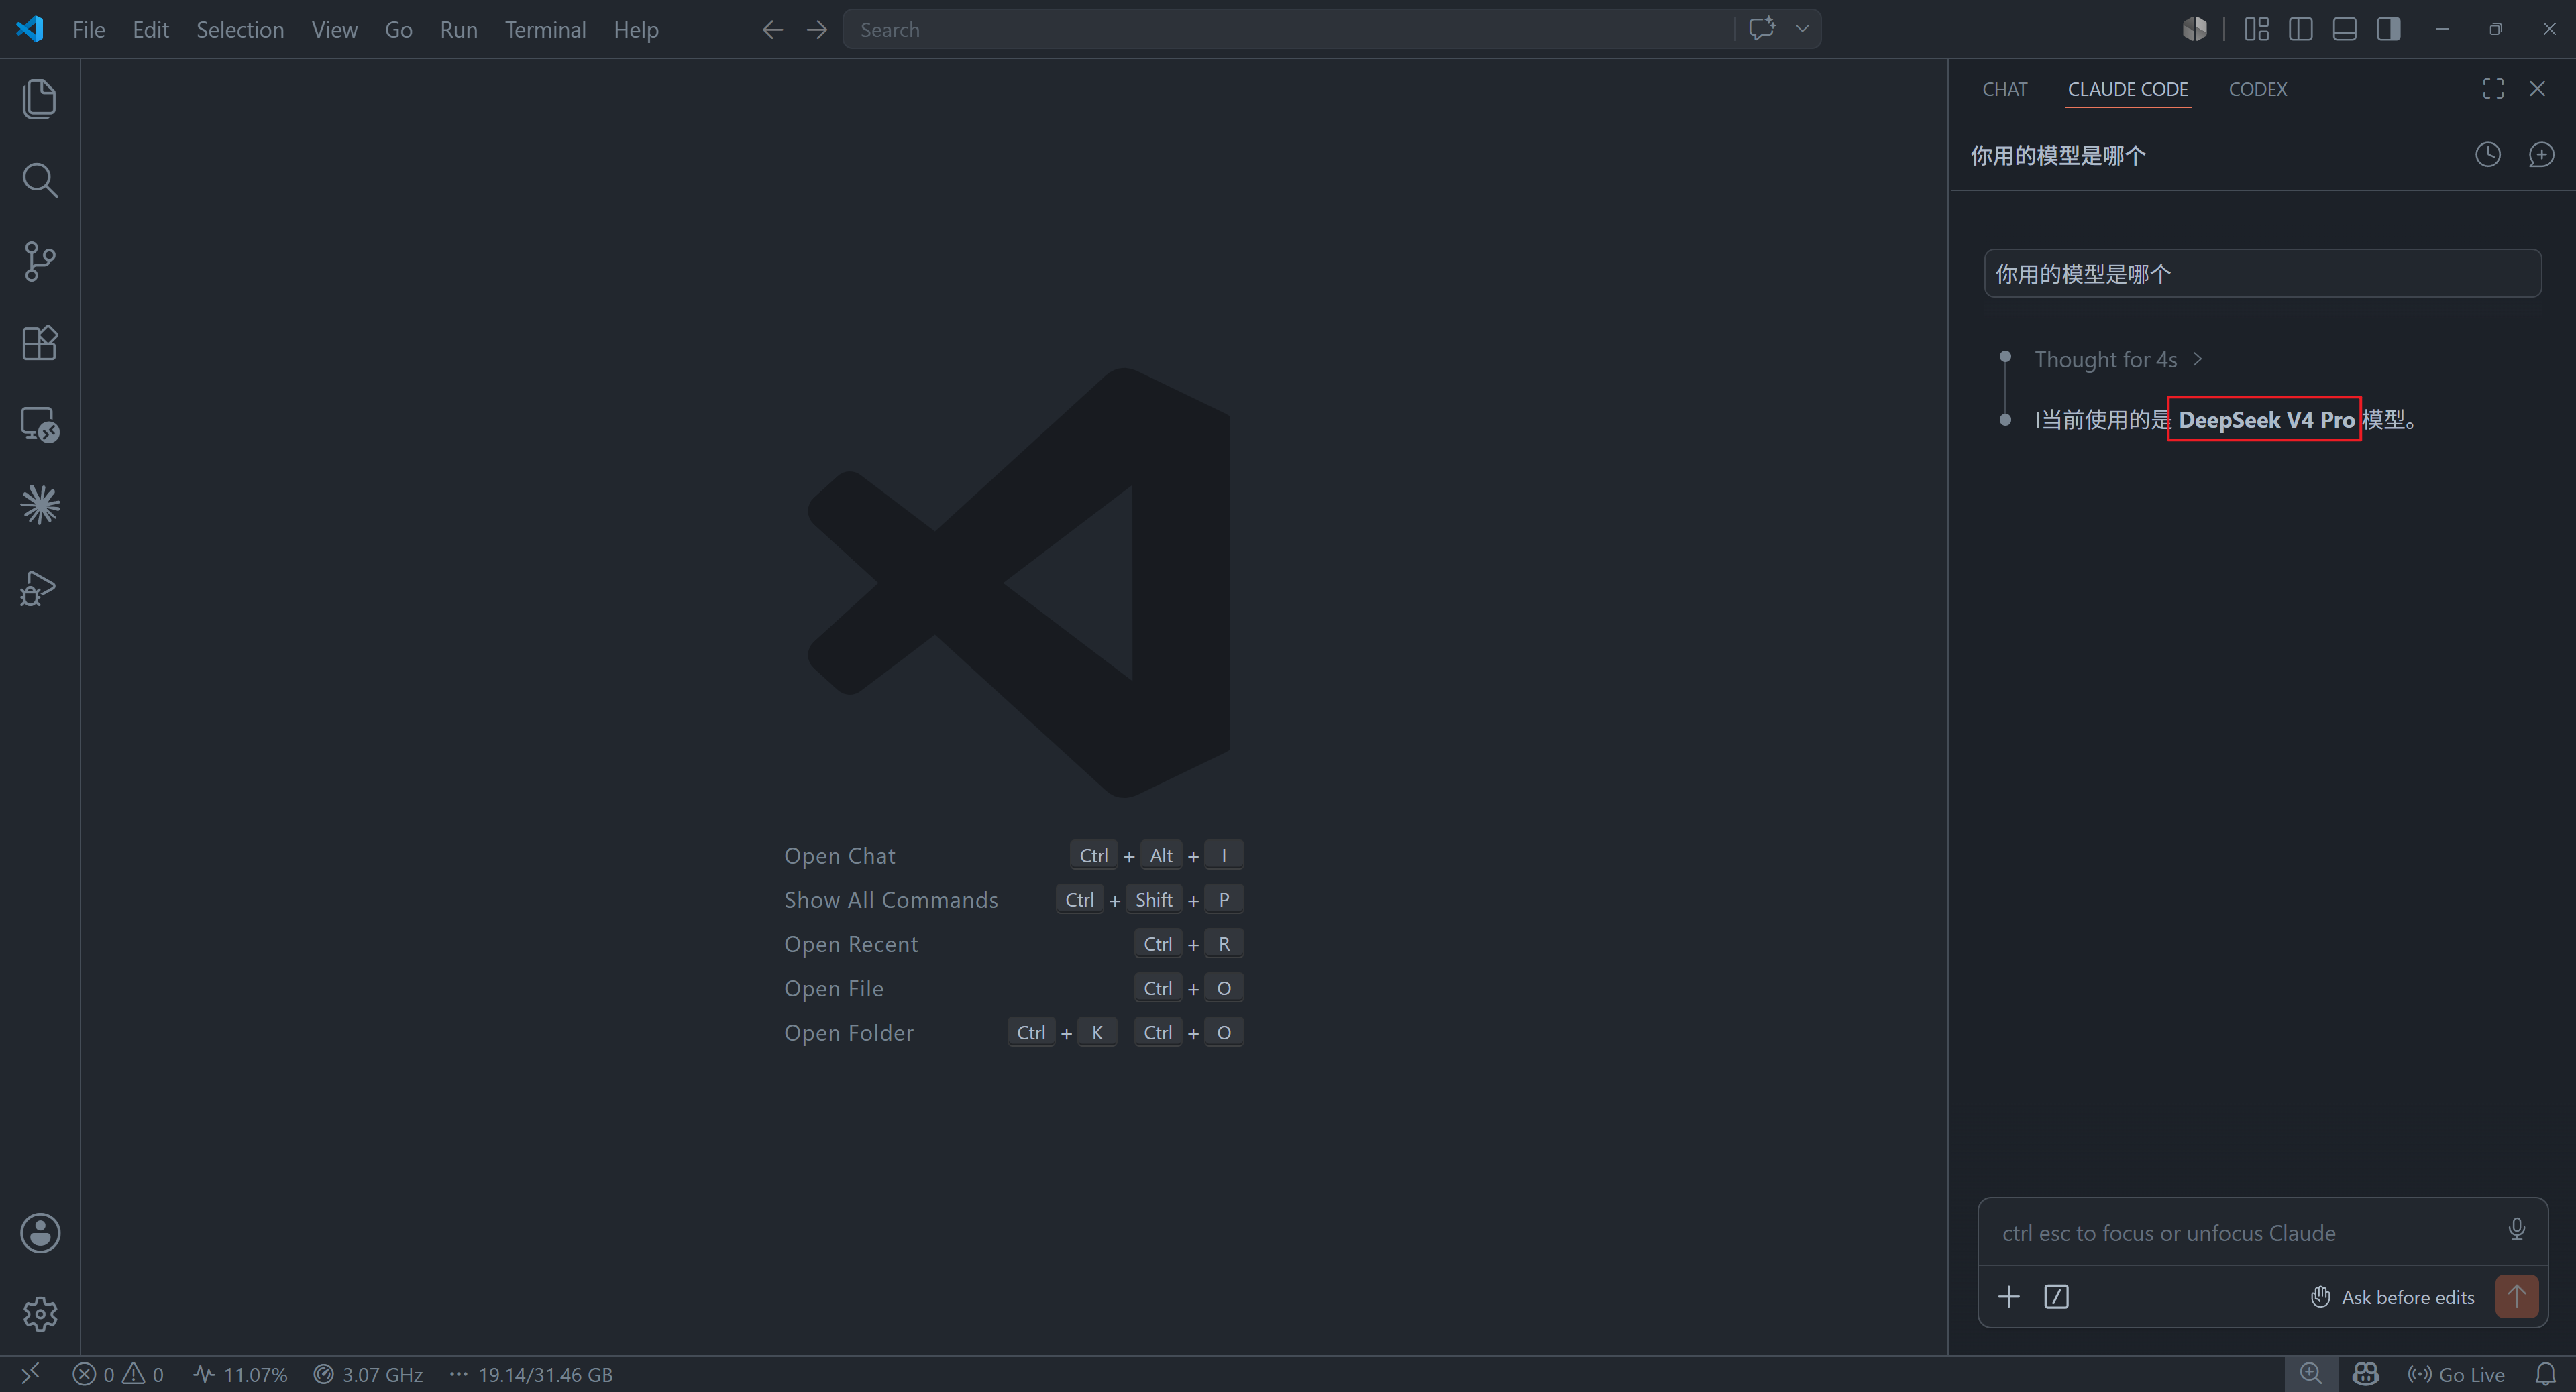The image size is (2576, 1392).
Task: Open the Manage gear settings icon
Action: tap(40, 1314)
